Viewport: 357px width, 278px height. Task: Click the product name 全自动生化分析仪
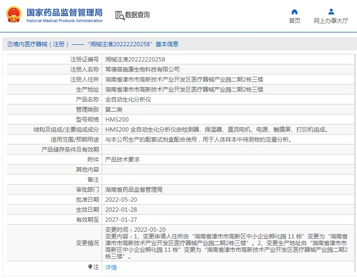tap(128, 100)
